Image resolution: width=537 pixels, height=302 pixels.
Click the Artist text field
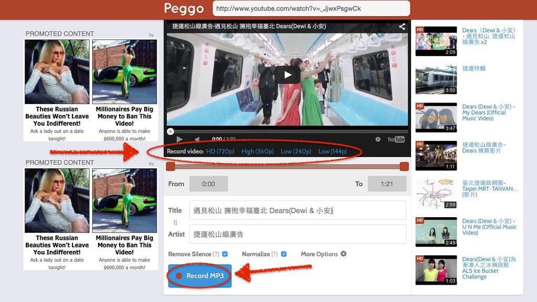298,234
